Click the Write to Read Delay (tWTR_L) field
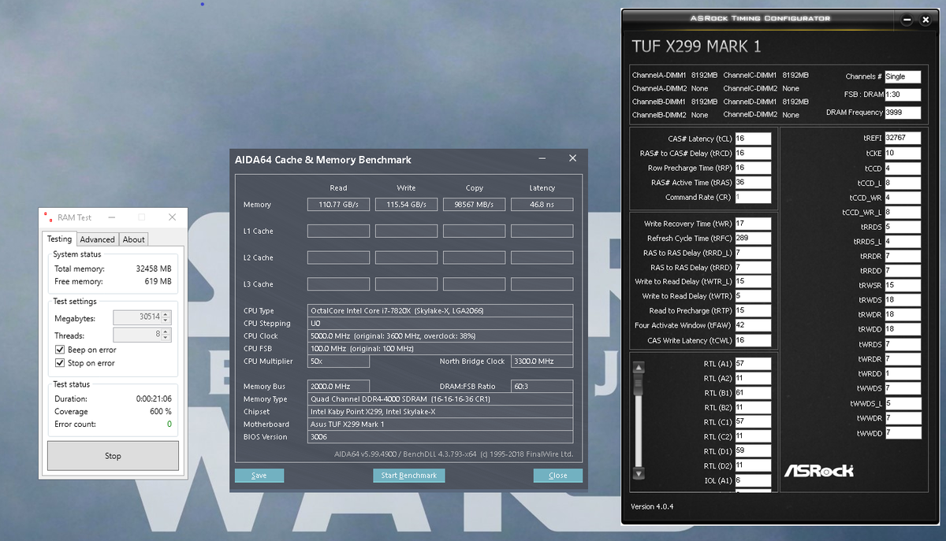The width and height of the screenshot is (946, 541). pyautogui.click(x=753, y=282)
